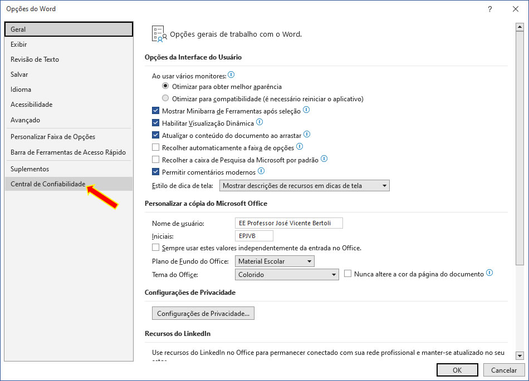Viewport: 529px width, 381px height.
Task: Open the info tip beside Ao usar vários monitores
Action: click(x=231, y=75)
